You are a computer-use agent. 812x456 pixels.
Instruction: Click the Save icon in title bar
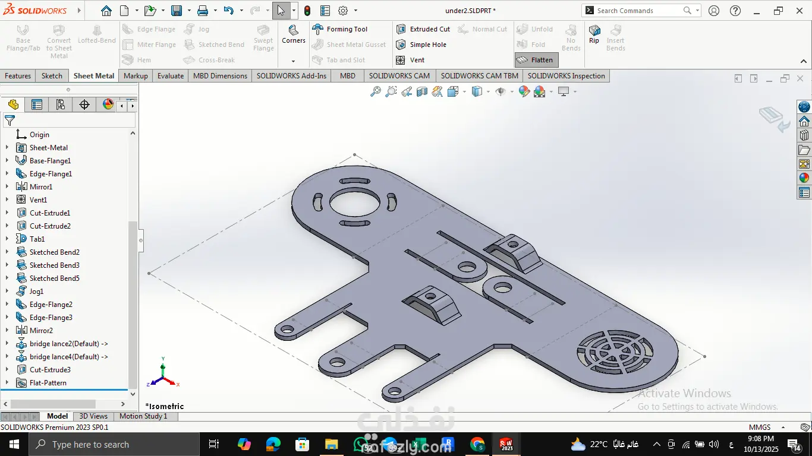point(177,11)
